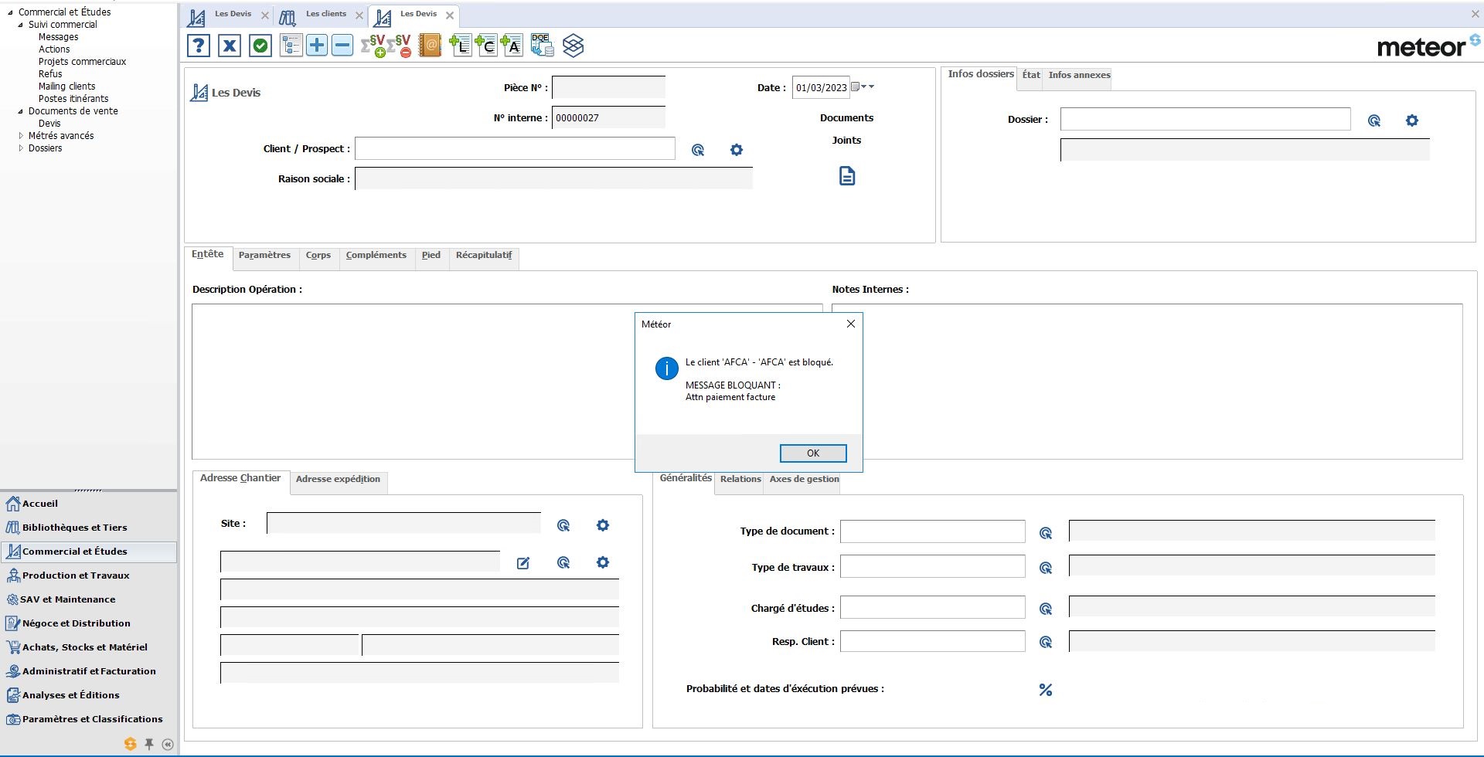Expand the Dossiers tree node
1484x757 pixels.
click(x=21, y=148)
